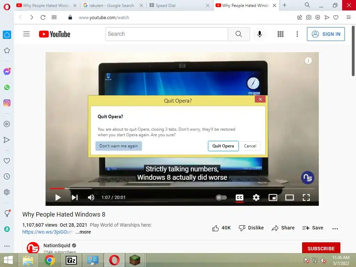Click the sidebar home icon
Screen dimensions: 356x267
7,35
